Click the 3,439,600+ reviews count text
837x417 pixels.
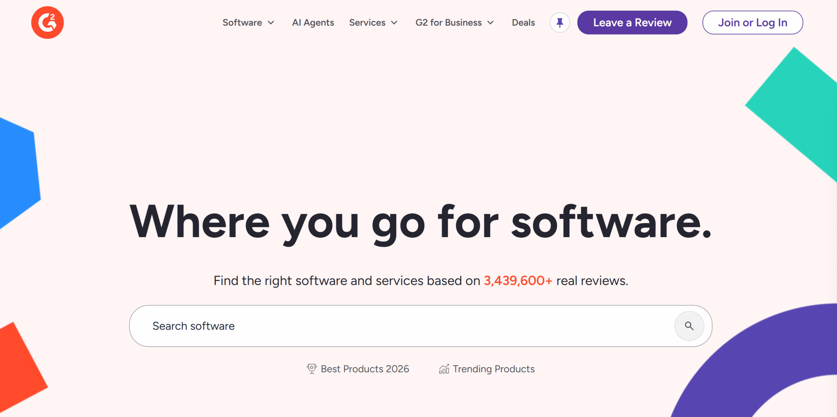518,281
